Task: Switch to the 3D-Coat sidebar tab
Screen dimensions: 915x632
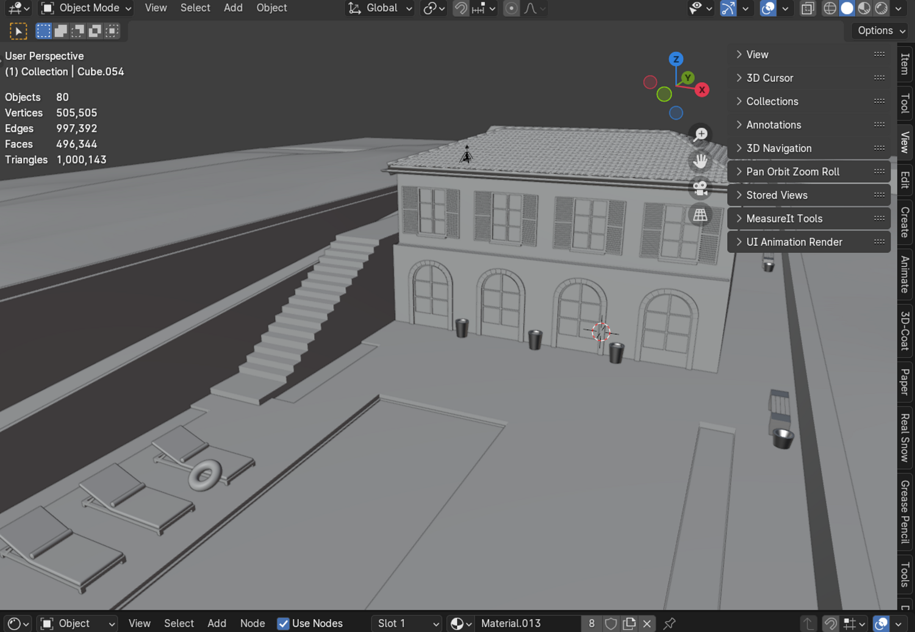Action: (x=905, y=331)
